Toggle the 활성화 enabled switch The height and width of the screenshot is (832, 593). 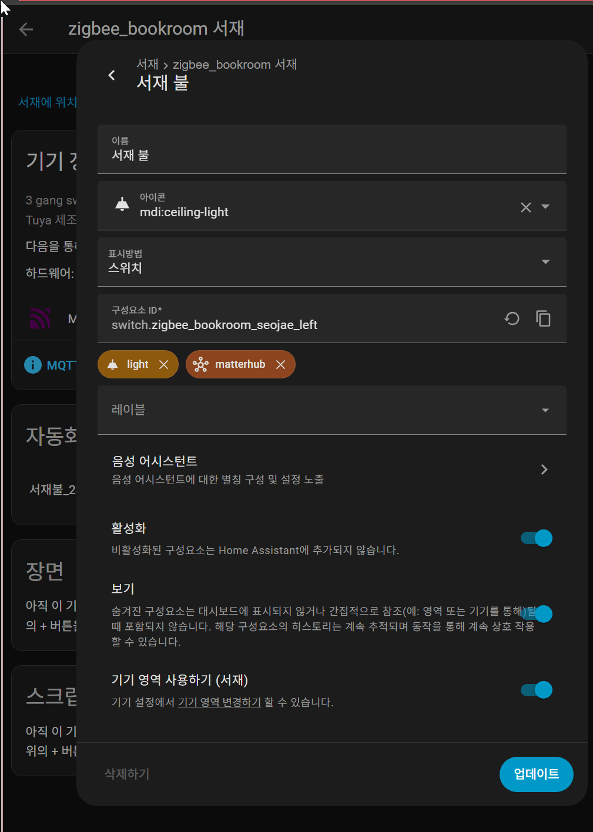(537, 538)
